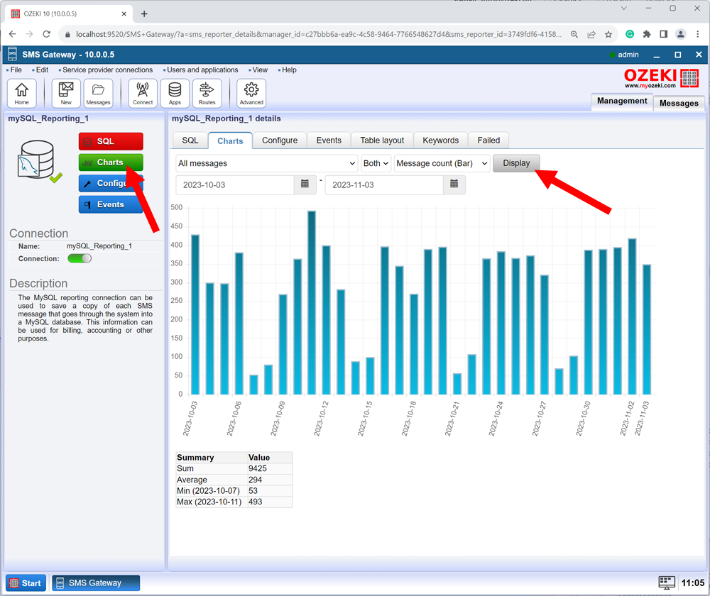This screenshot has width=710, height=596.
Task: Open browser three-dot menu
Action: 697,34
